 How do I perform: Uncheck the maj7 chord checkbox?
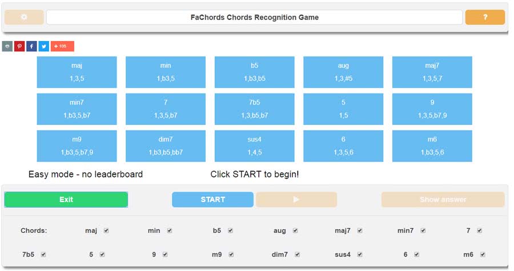tap(360, 230)
